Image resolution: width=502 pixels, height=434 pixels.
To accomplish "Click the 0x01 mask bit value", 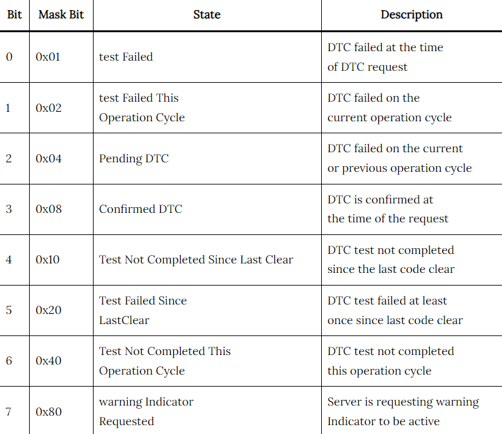I will coord(48,57).
